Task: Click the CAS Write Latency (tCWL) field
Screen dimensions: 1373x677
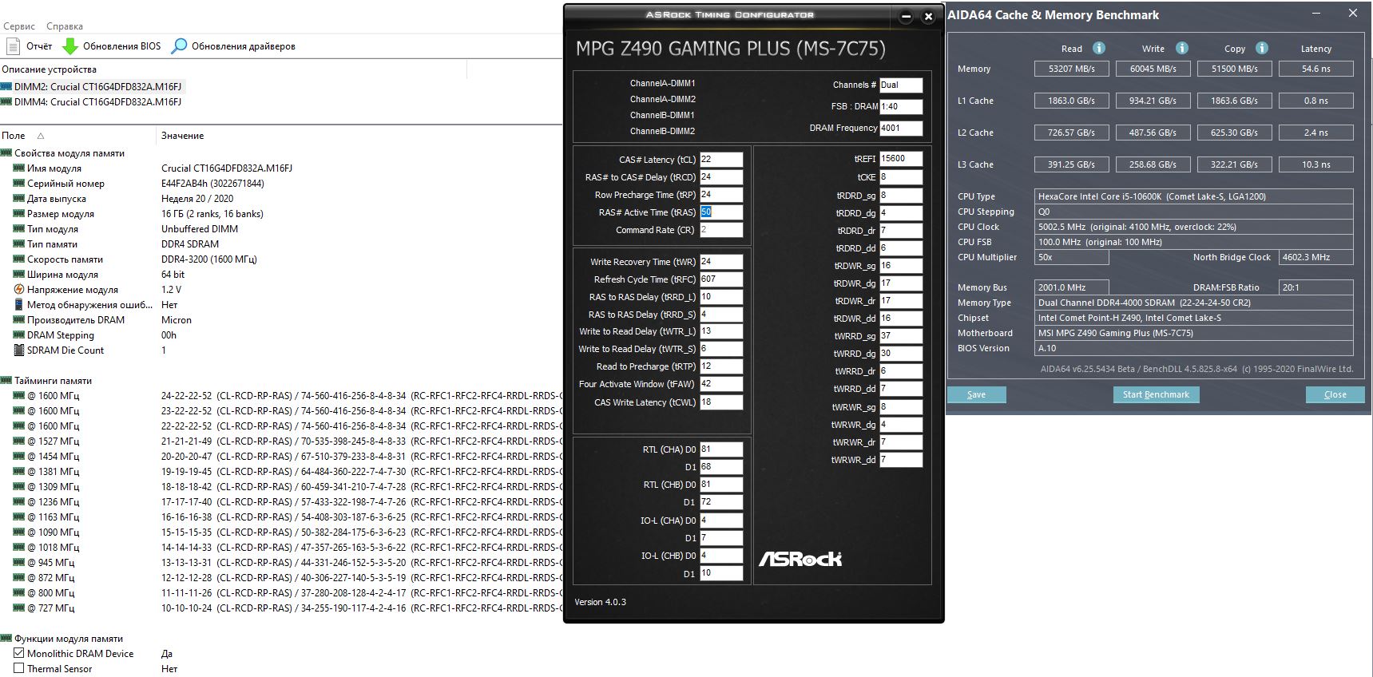Action: 721,402
